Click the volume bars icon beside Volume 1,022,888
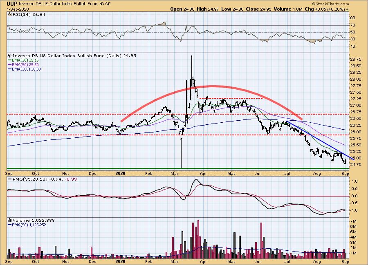Image resolution: width=368 pixels, height=265 pixels. click(x=10, y=220)
